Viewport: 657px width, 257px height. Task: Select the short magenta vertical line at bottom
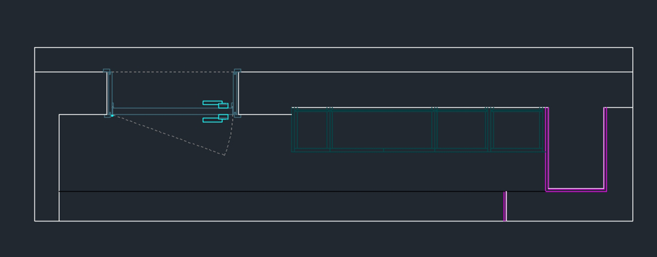[505, 207]
